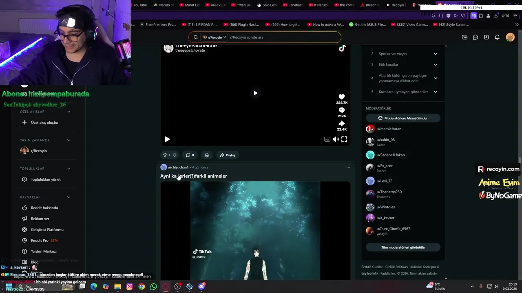The height and width of the screenshot is (293, 522).
Task: Open Discord from the taskbar
Action: tap(201, 286)
